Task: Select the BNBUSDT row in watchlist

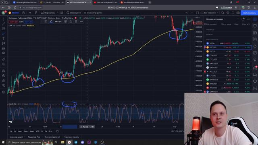Action: click(x=228, y=84)
